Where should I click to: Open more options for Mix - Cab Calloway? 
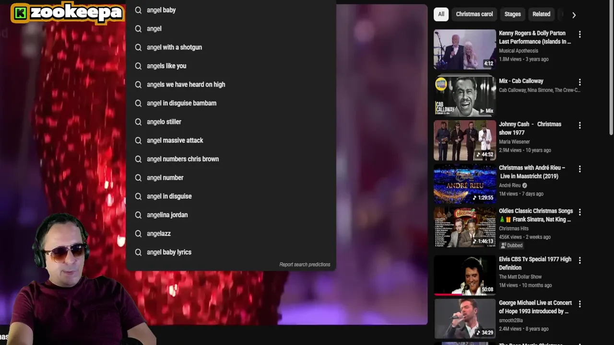[579, 82]
